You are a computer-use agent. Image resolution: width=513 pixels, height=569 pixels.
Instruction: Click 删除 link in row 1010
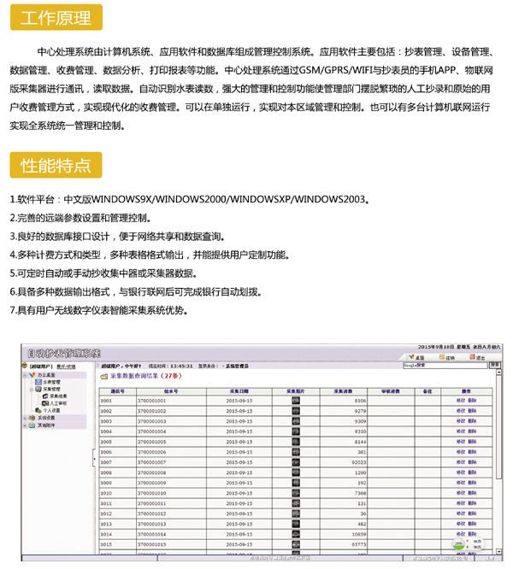[x=472, y=493]
